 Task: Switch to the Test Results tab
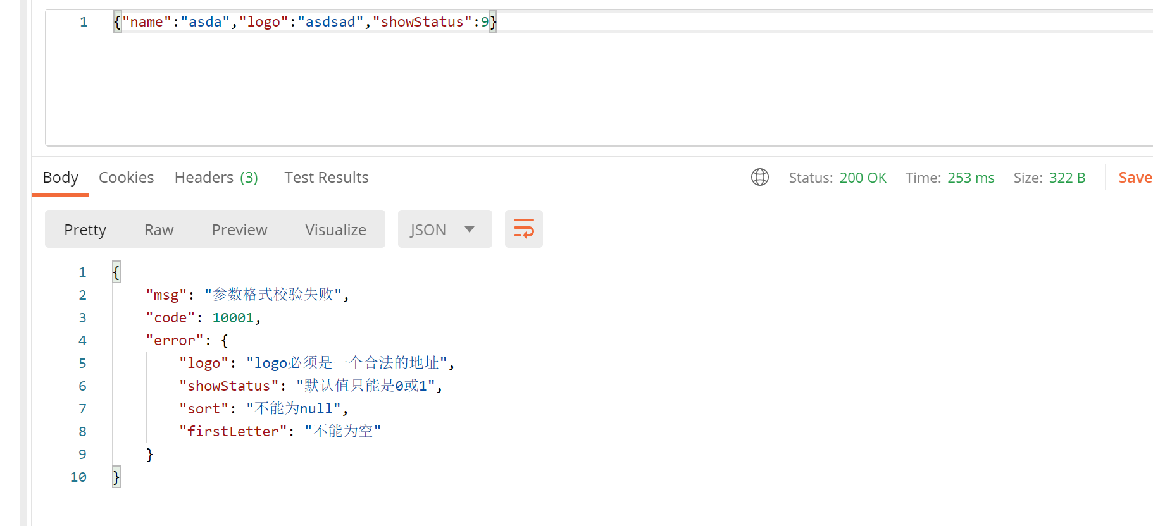pos(327,178)
